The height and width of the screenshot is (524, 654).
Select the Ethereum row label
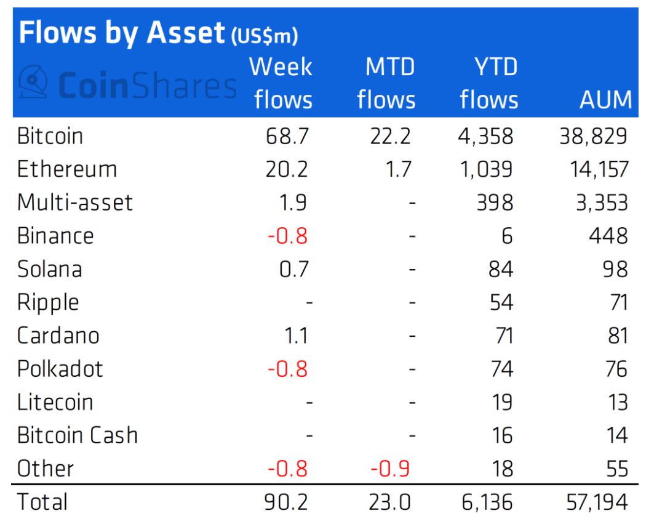point(66,169)
